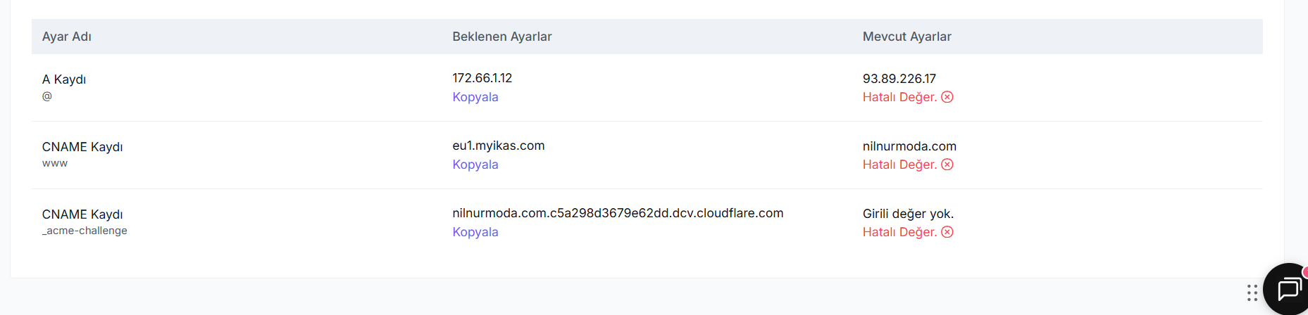The image size is (1308, 315).
Task: Click error X icon for A Kaydı
Action: (947, 97)
